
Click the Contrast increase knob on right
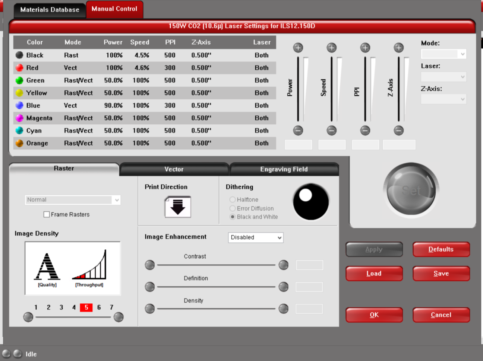tap(284, 265)
